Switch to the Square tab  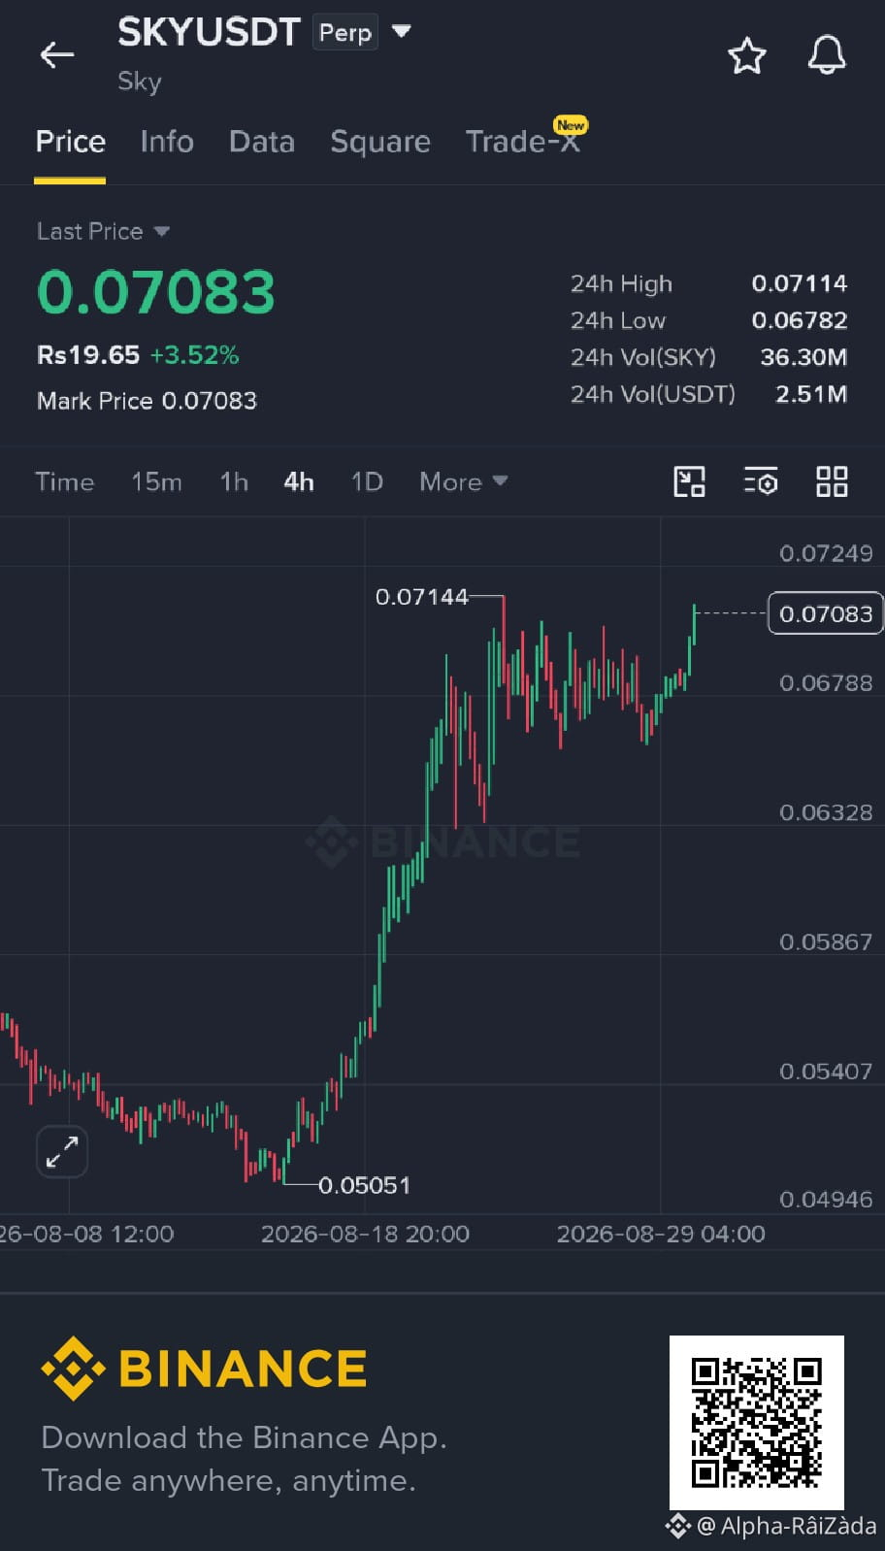coord(380,142)
